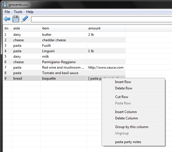Open the http://www.sauce.com link cell

[106, 67]
